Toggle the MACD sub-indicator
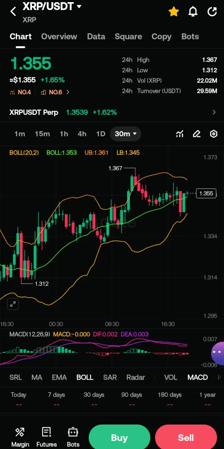 [198, 377]
